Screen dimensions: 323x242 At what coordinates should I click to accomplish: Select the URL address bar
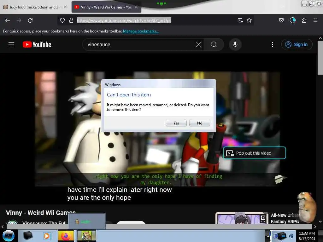pyautogui.click(x=124, y=20)
